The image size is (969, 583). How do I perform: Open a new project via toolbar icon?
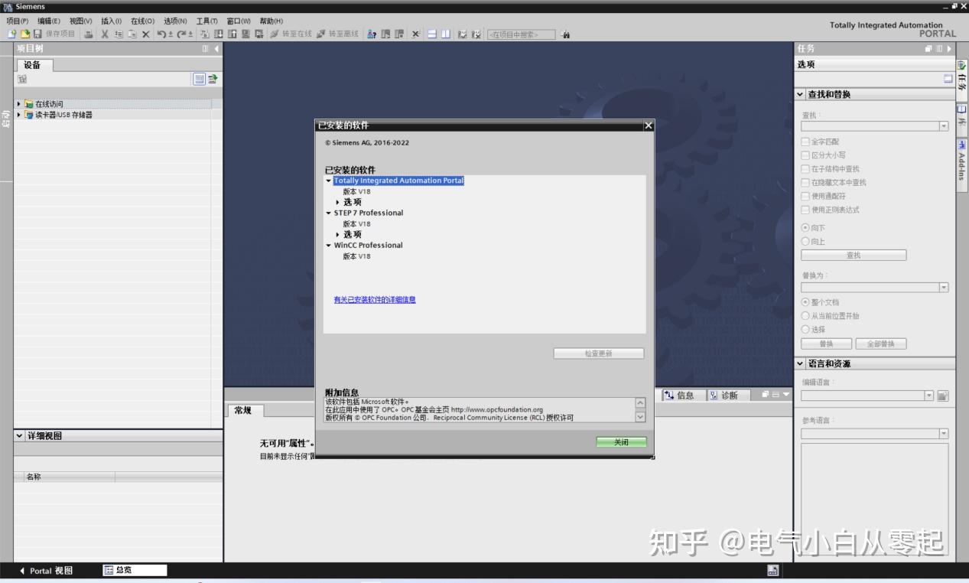(x=13, y=34)
